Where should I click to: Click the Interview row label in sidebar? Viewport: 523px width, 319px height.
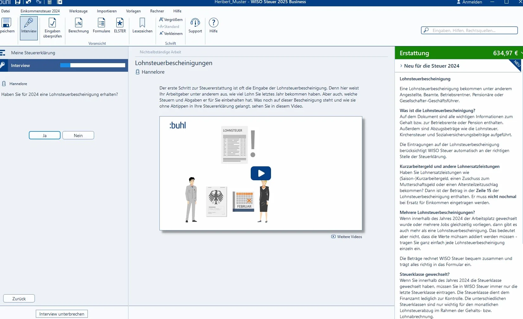coord(20,65)
